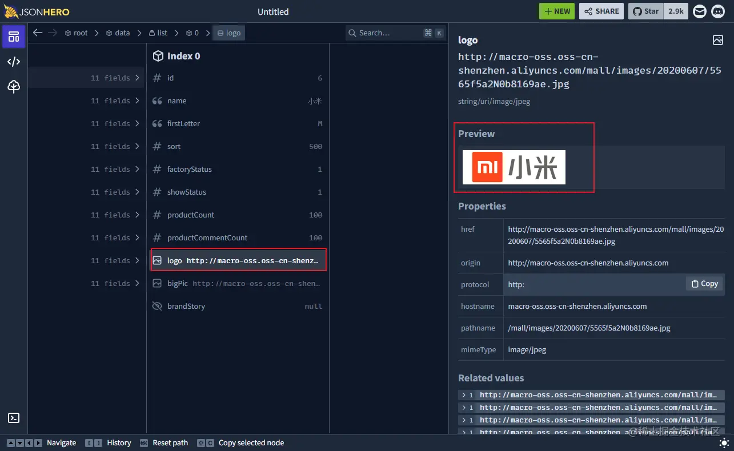
Task: Select the 0 index breadcrumb
Action: [x=192, y=33]
